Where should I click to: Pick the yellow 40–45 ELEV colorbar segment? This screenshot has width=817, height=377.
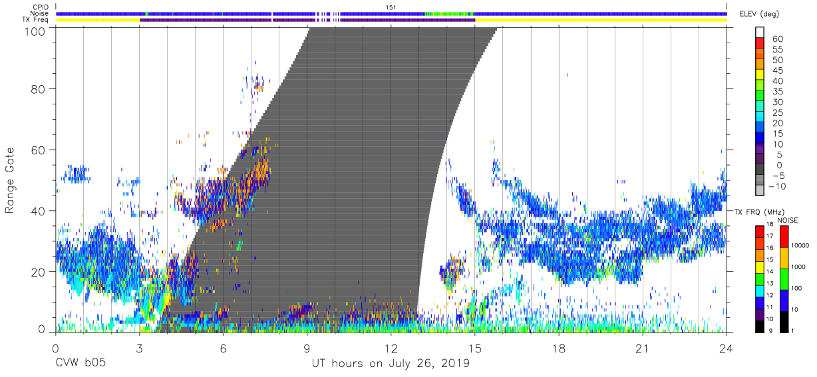point(760,75)
